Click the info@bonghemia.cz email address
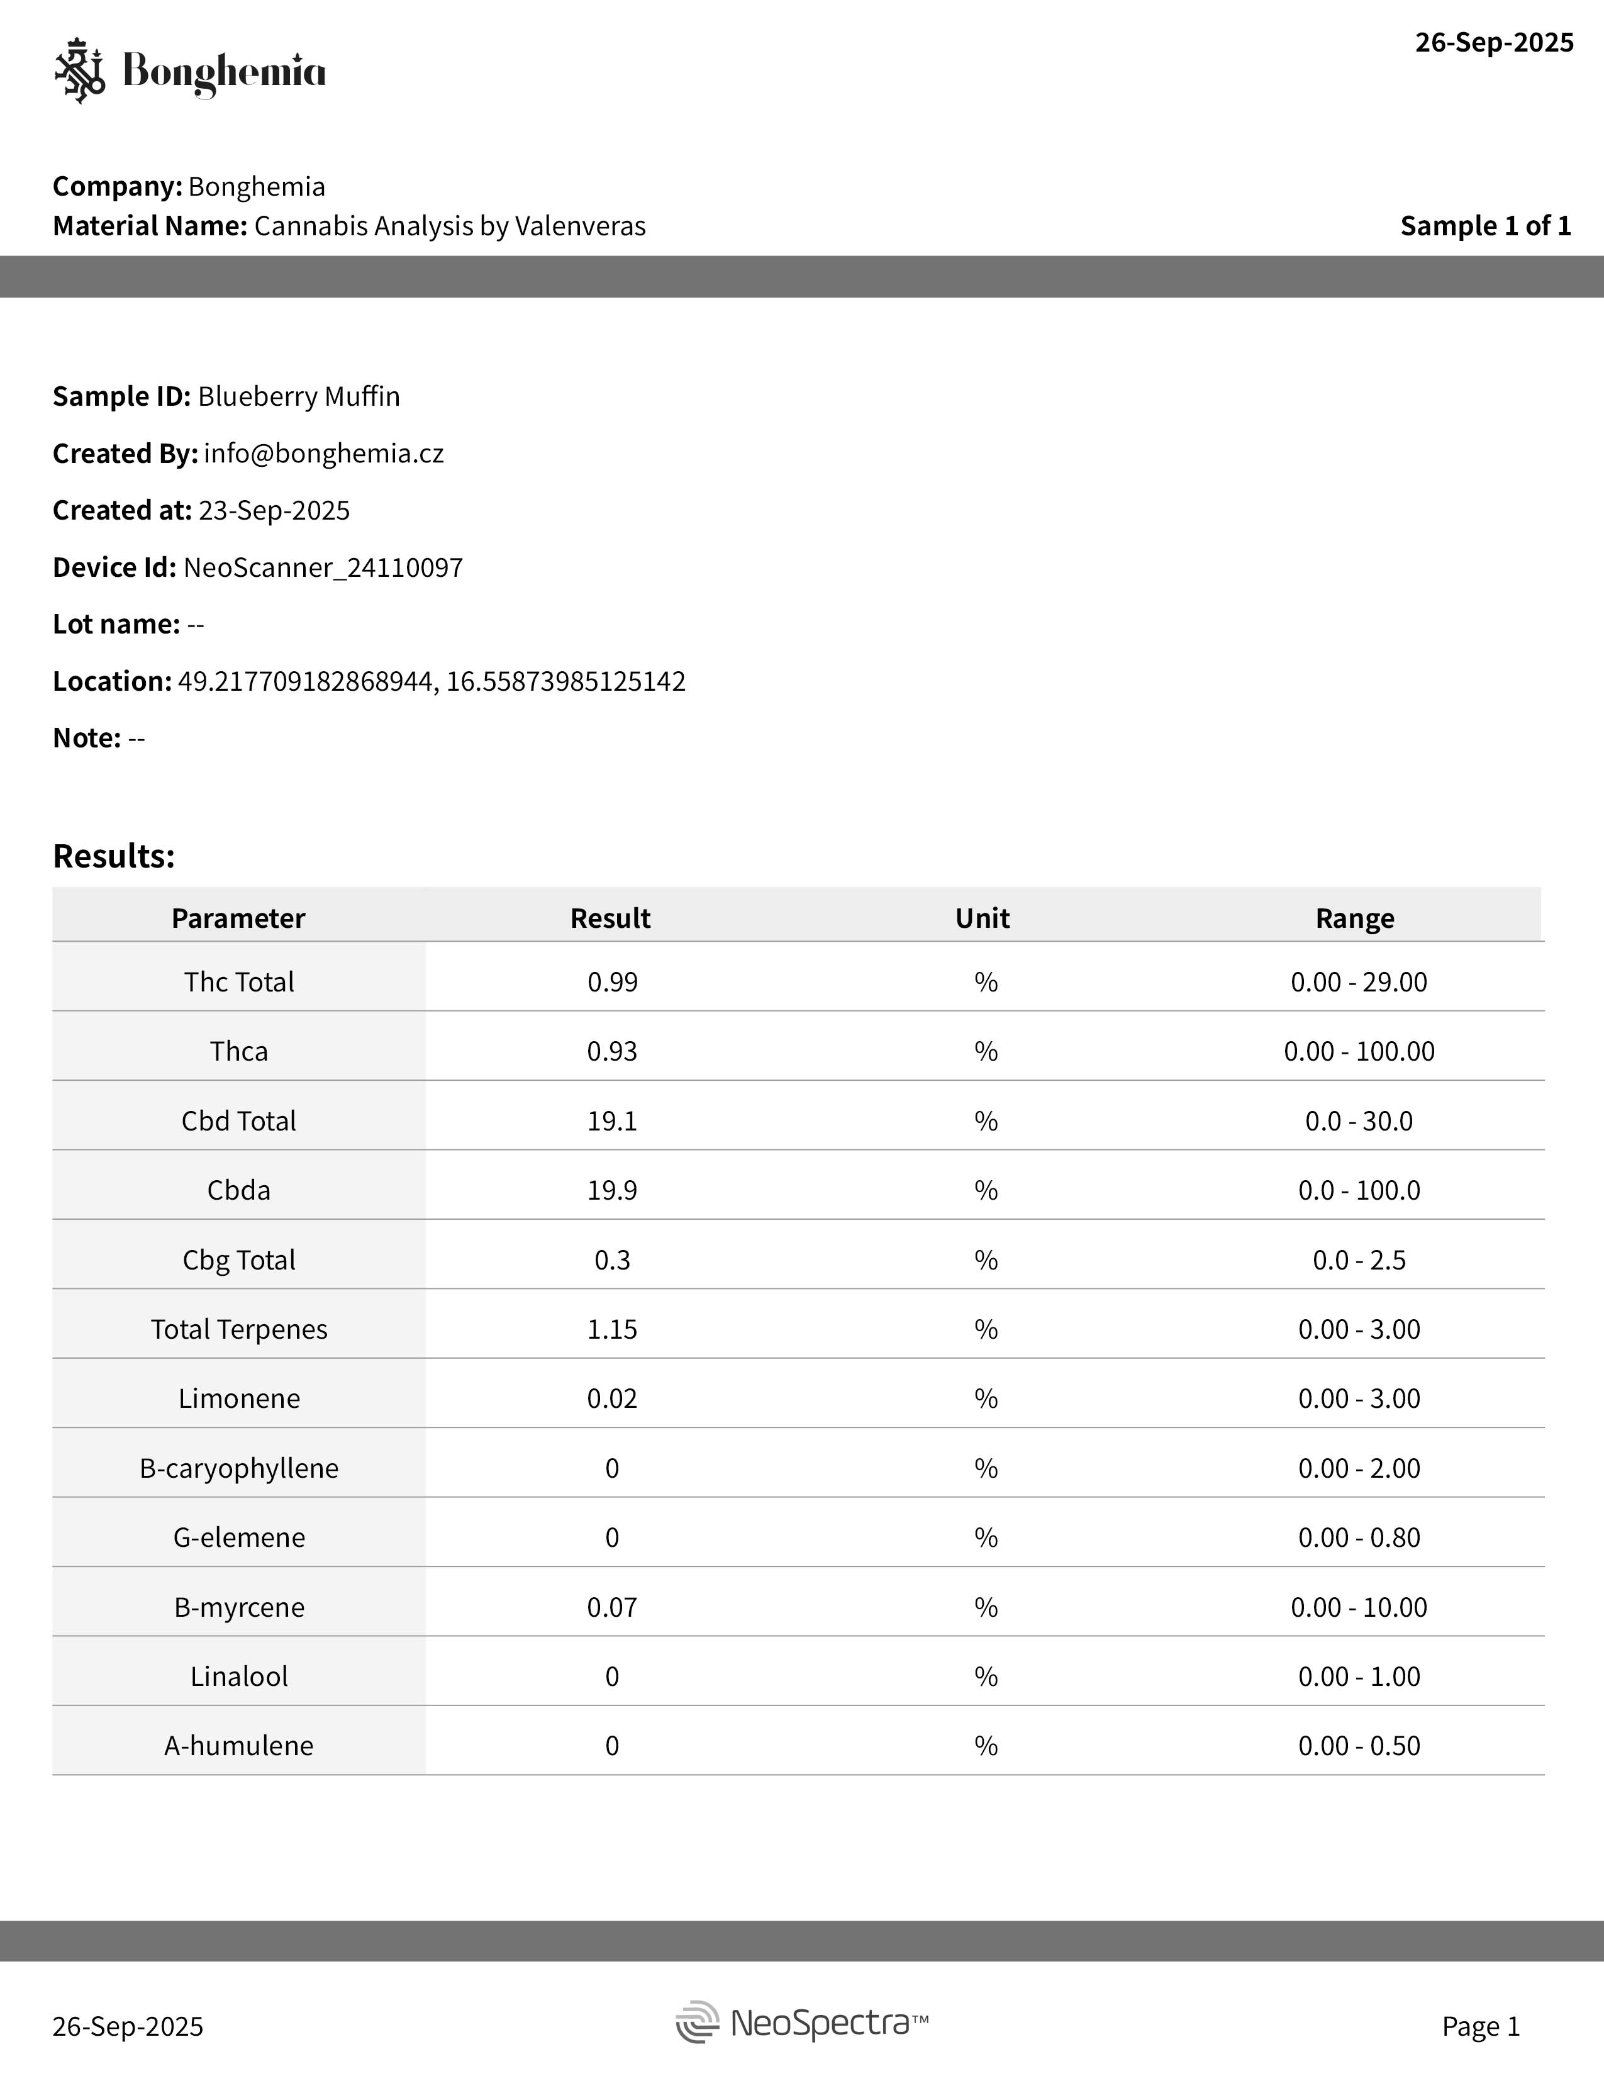 click(324, 454)
